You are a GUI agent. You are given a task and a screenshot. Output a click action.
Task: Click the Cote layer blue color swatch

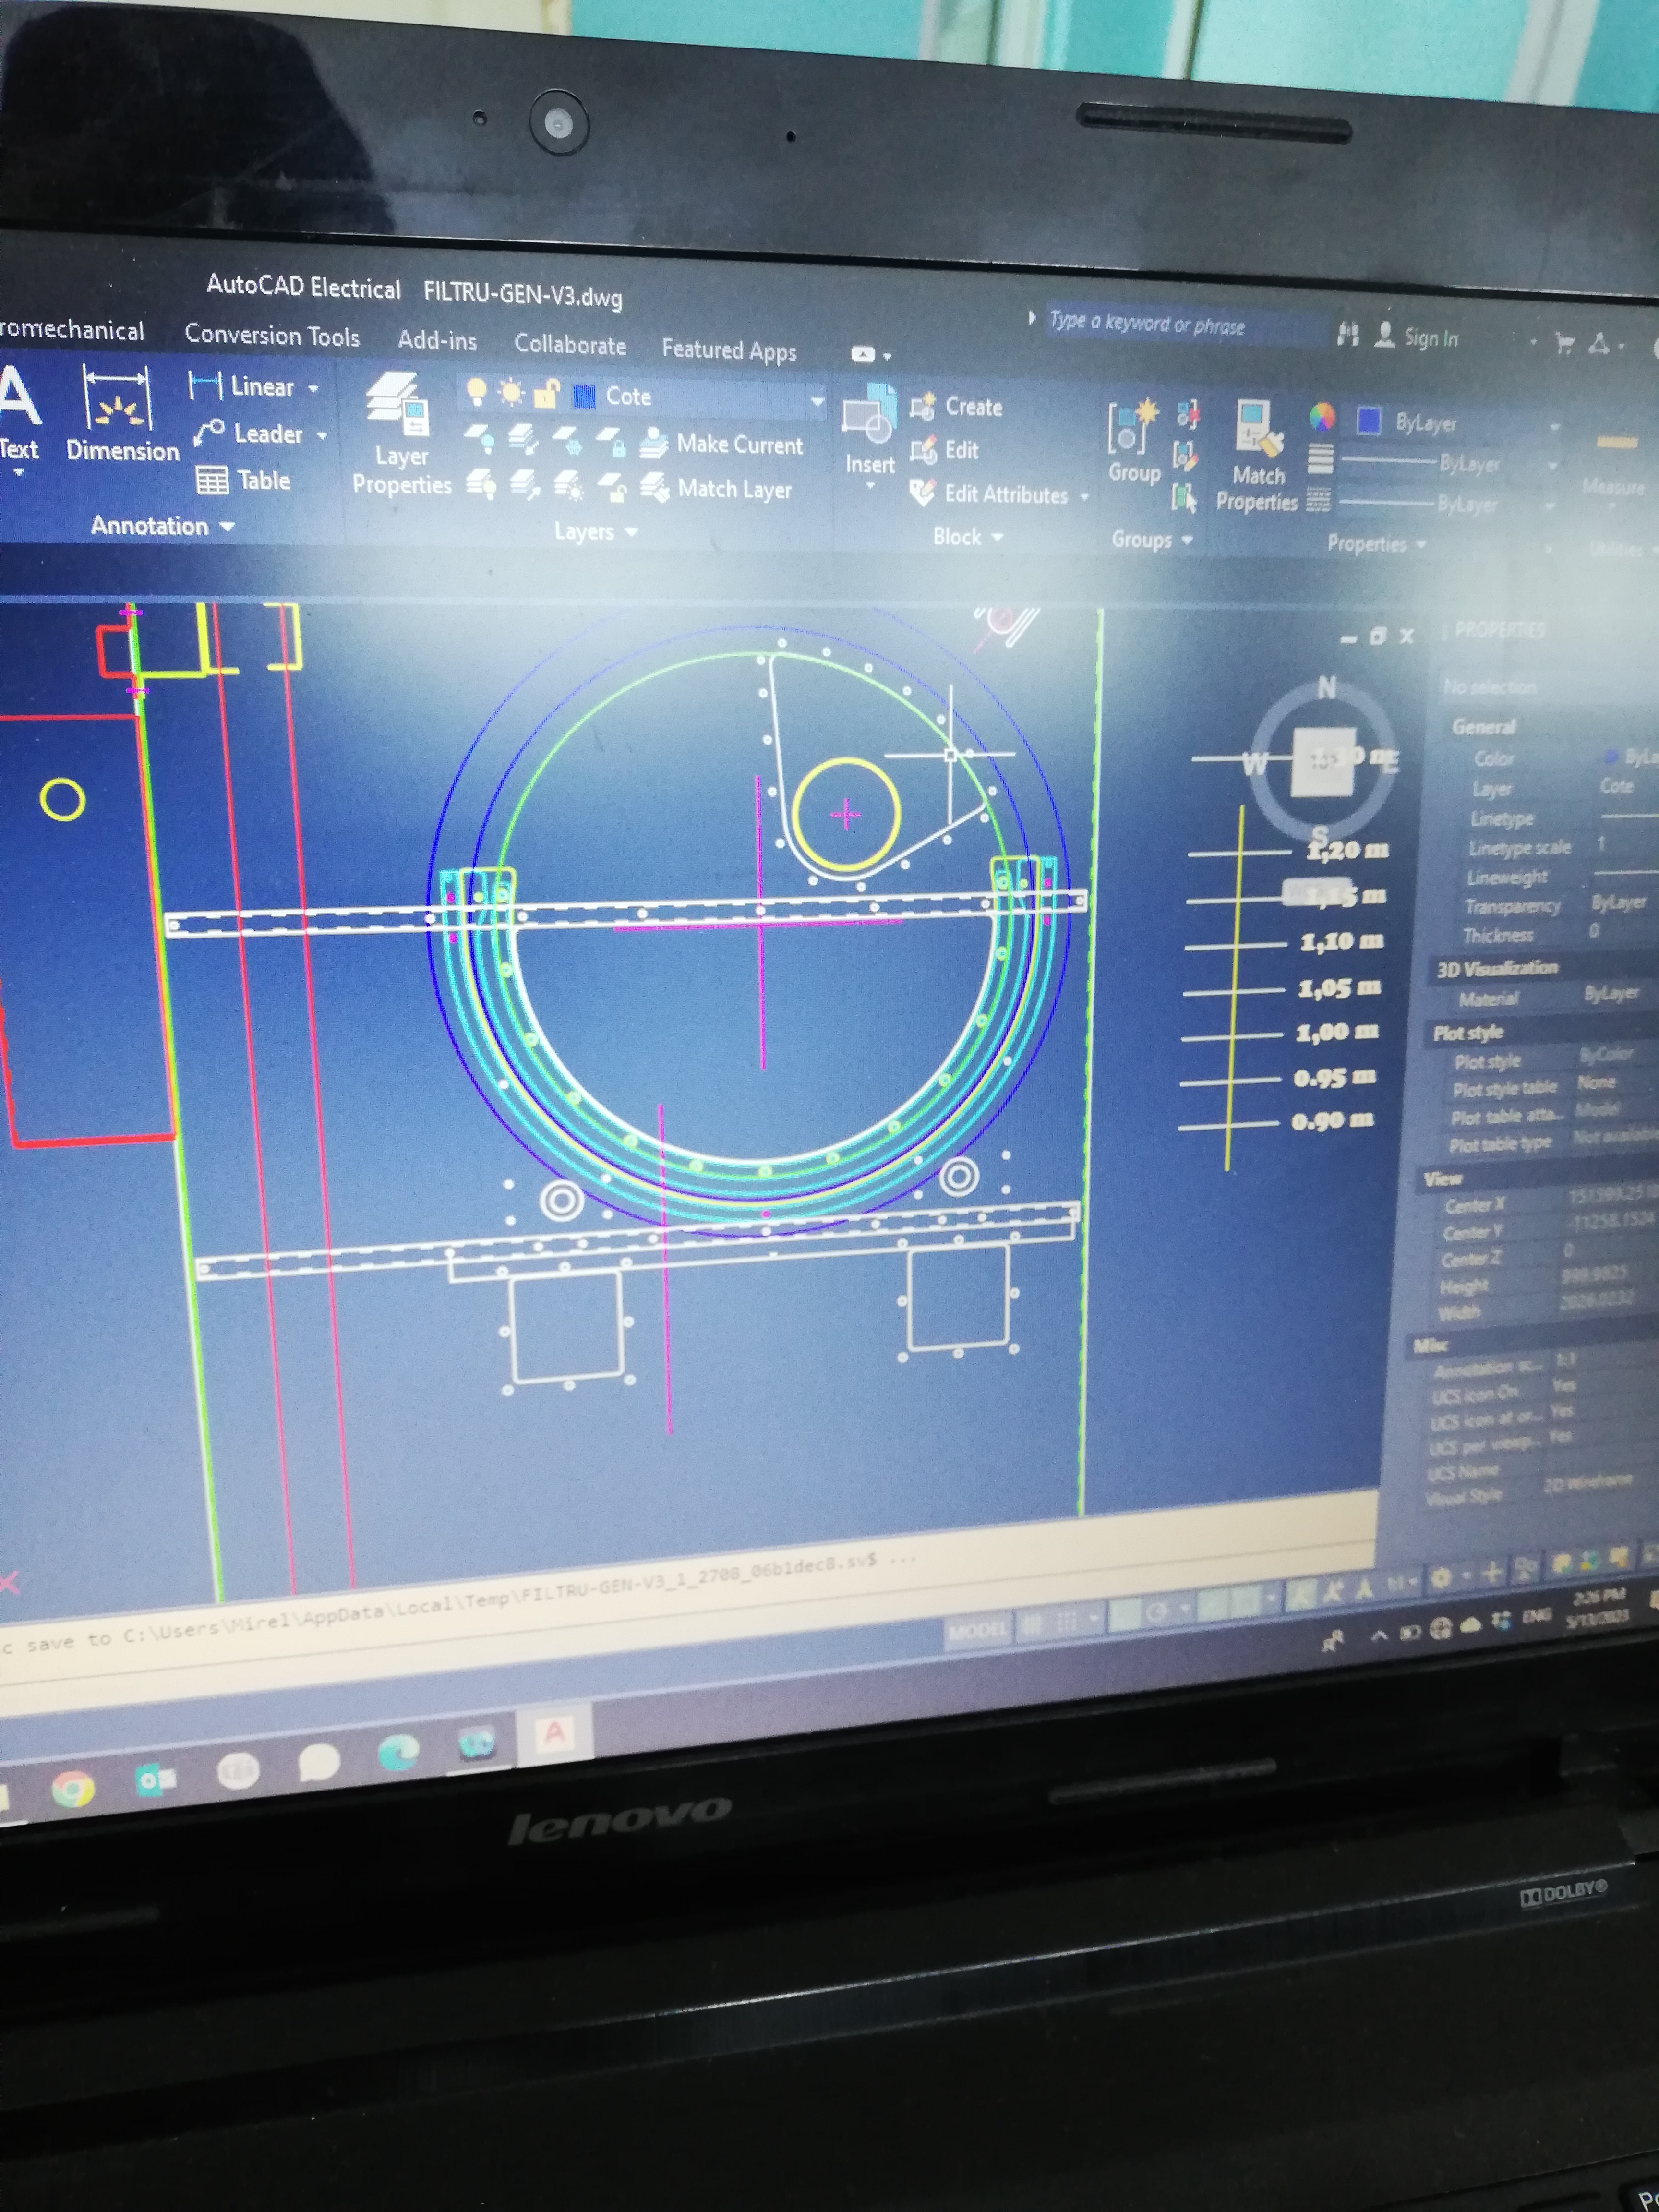click(x=584, y=397)
